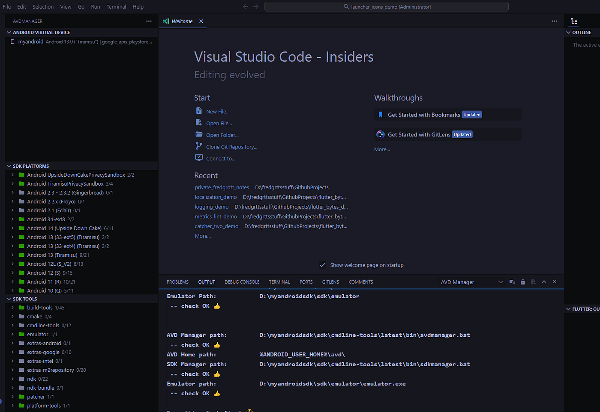Viewport: 600px width, 412px height.
Task: Click More... under Walkthroughs
Action: pyautogui.click(x=382, y=149)
